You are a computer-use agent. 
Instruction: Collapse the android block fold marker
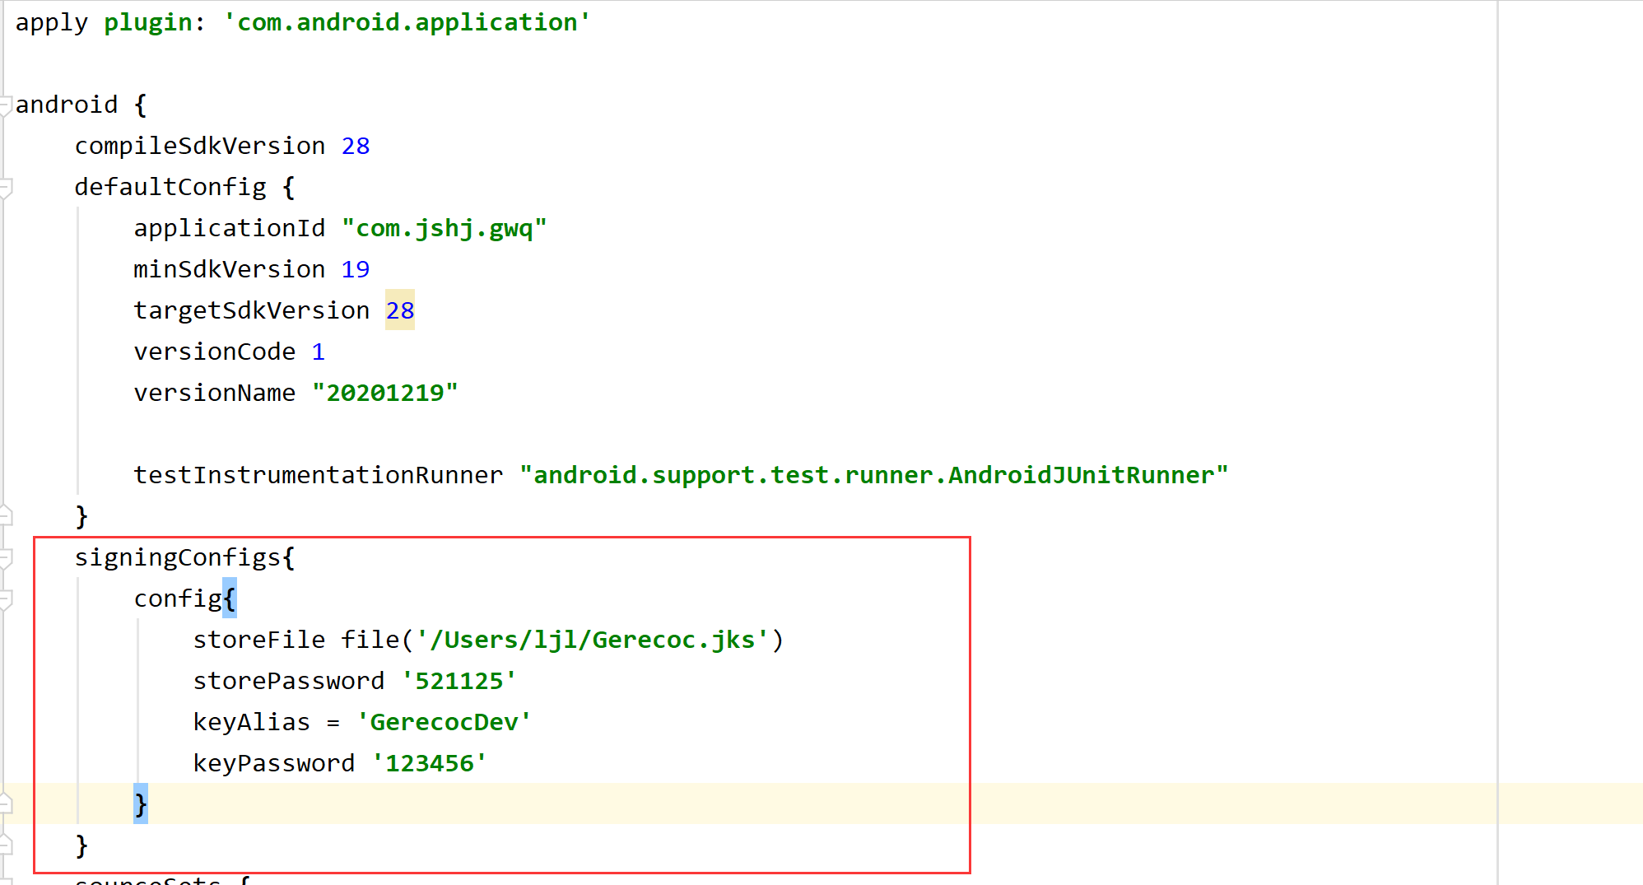pyautogui.click(x=5, y=105)
